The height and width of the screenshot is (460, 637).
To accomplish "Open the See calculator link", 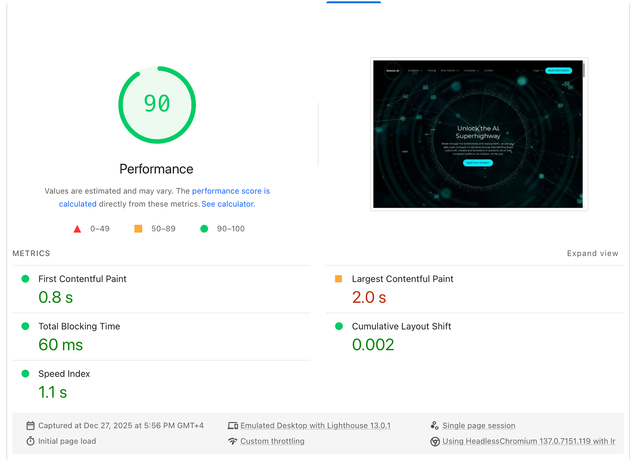I will (x=228, y=204).
